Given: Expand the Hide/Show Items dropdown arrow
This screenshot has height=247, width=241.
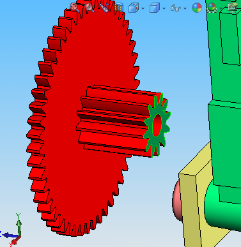Looking at the screenshot, I should [x=185, y=8].
